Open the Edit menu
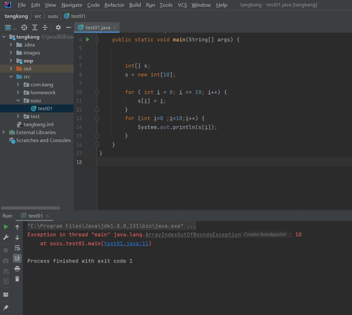The image size is (352, 315). (x=35, y=5)
